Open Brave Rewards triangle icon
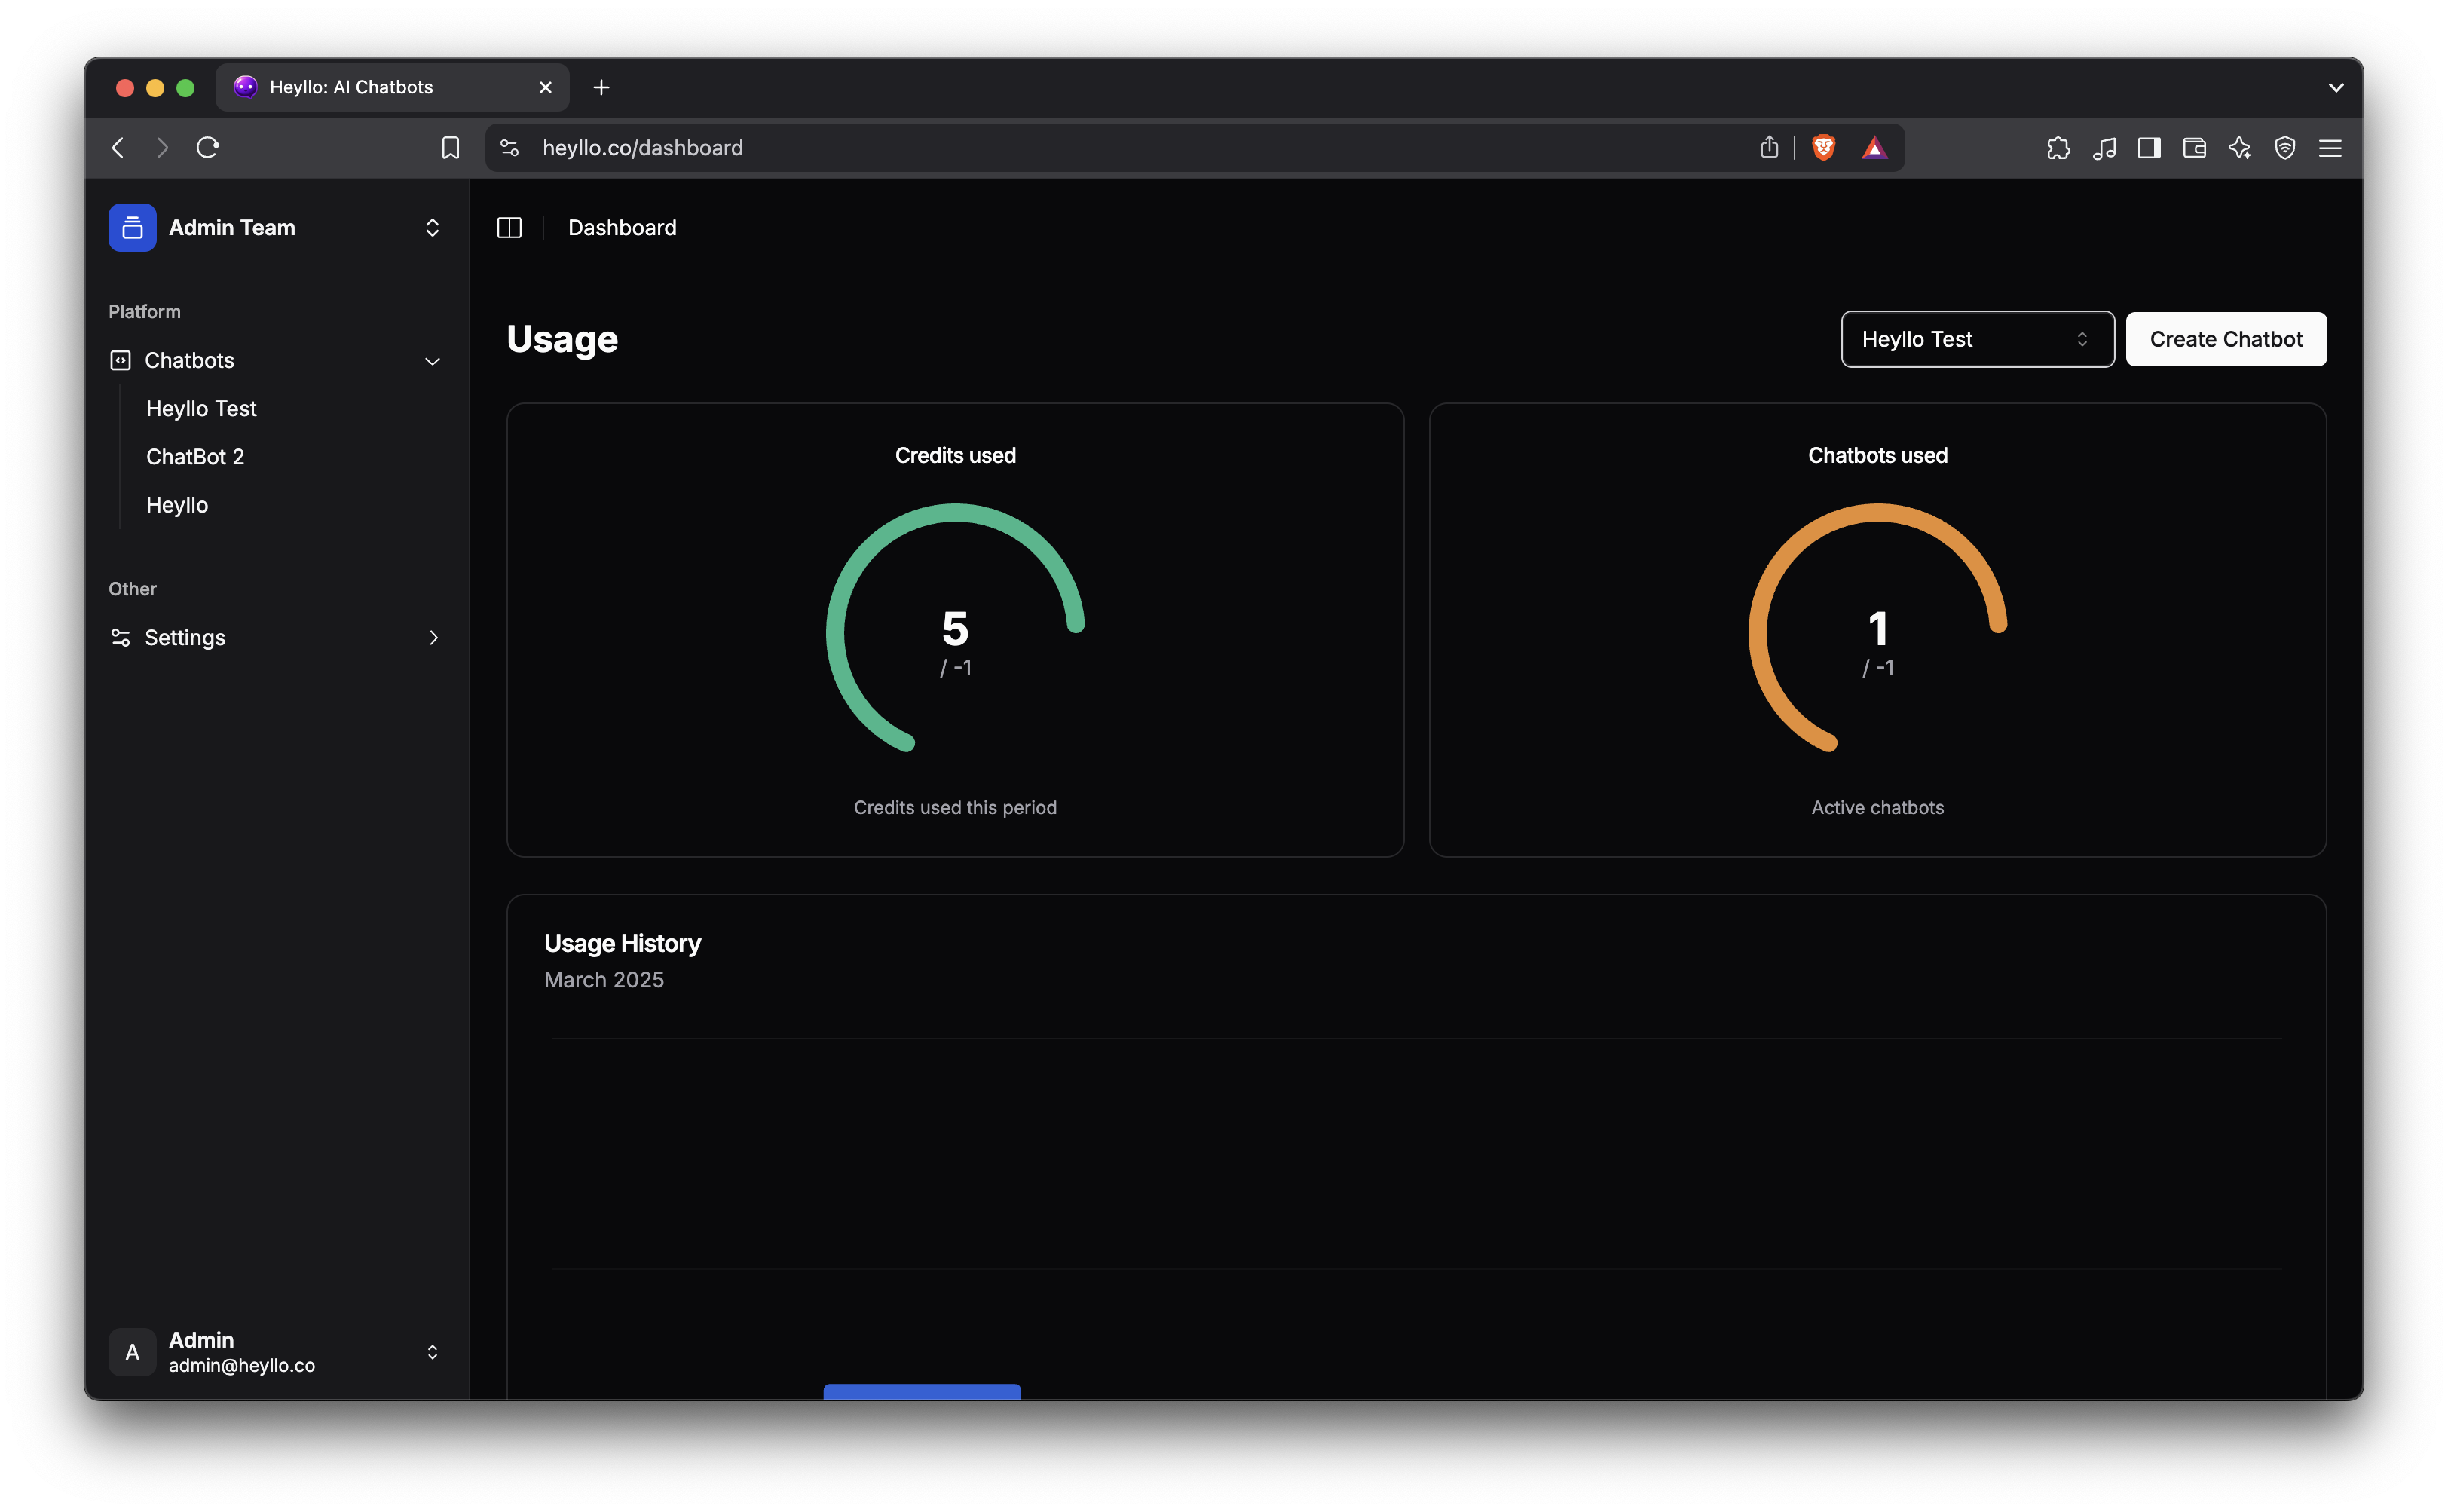Image resolution: width=2448 pixels, height=1512 pixels. click(1874, 148)
